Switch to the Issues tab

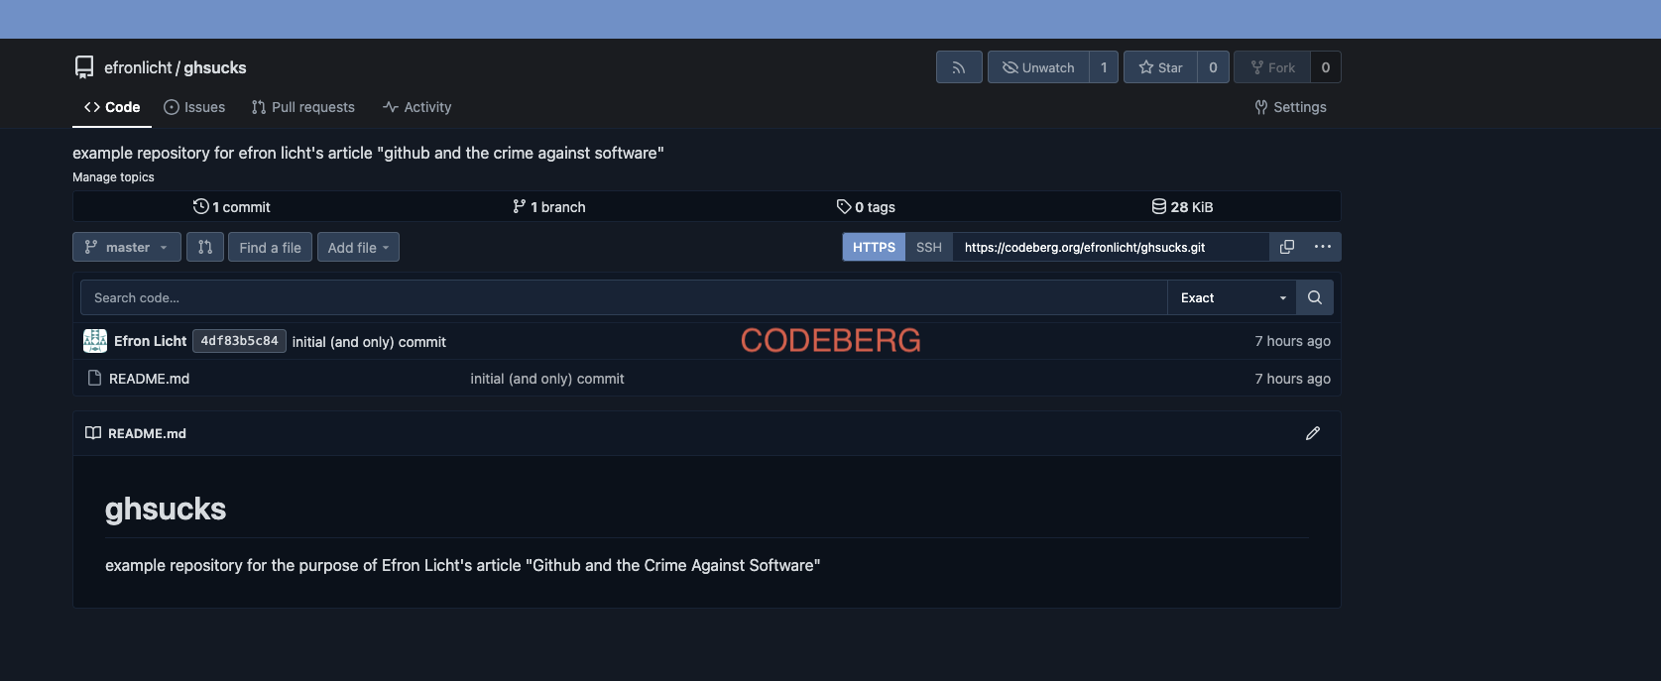[194, 107]
